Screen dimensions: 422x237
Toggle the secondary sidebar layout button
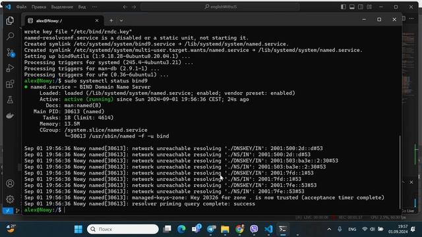pos(361,7)
